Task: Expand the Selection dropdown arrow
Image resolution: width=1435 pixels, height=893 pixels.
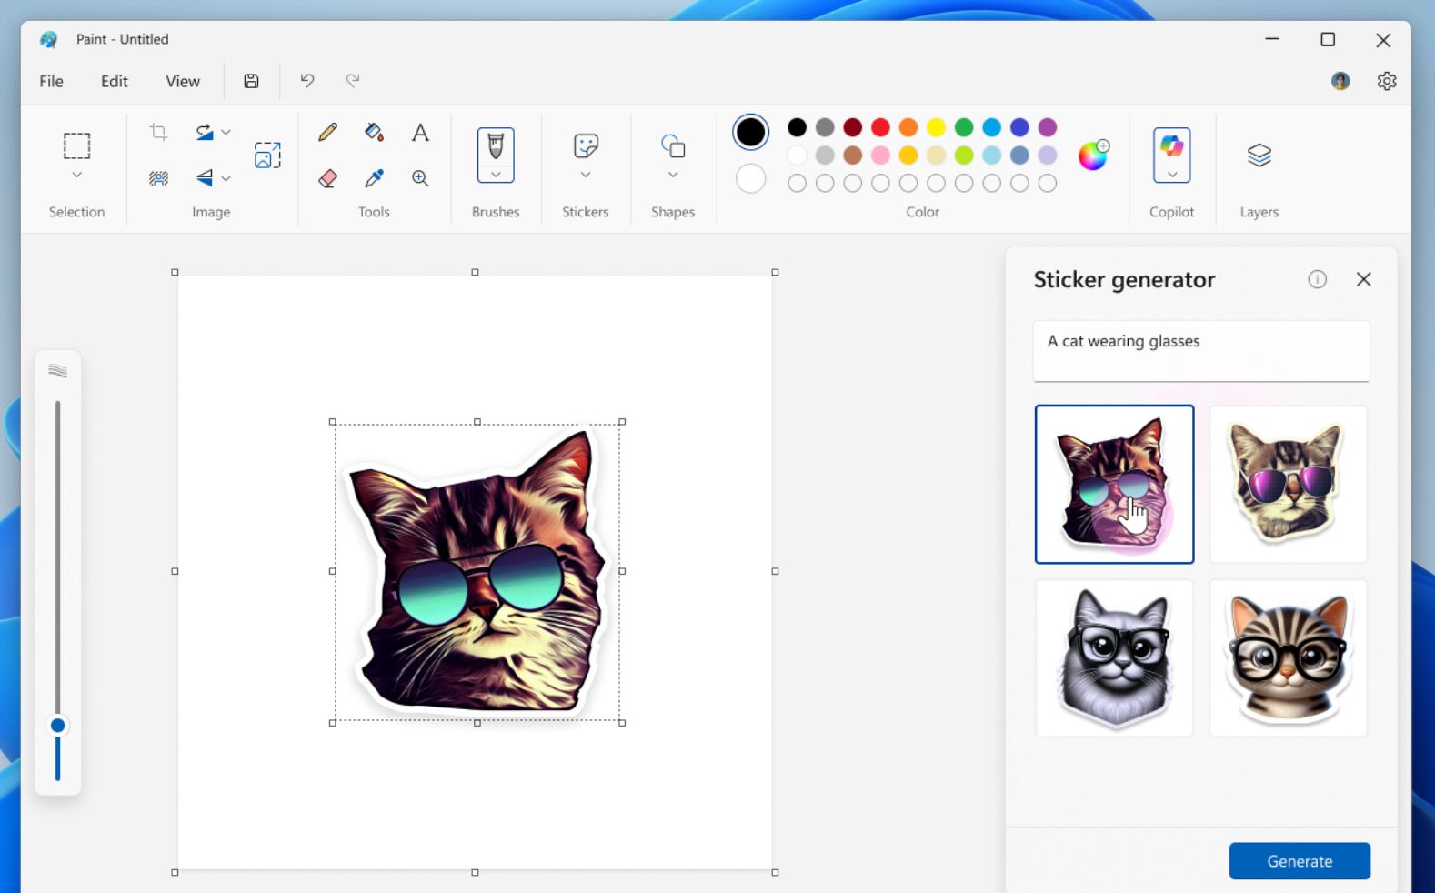Action: click(x=76, y=175)
